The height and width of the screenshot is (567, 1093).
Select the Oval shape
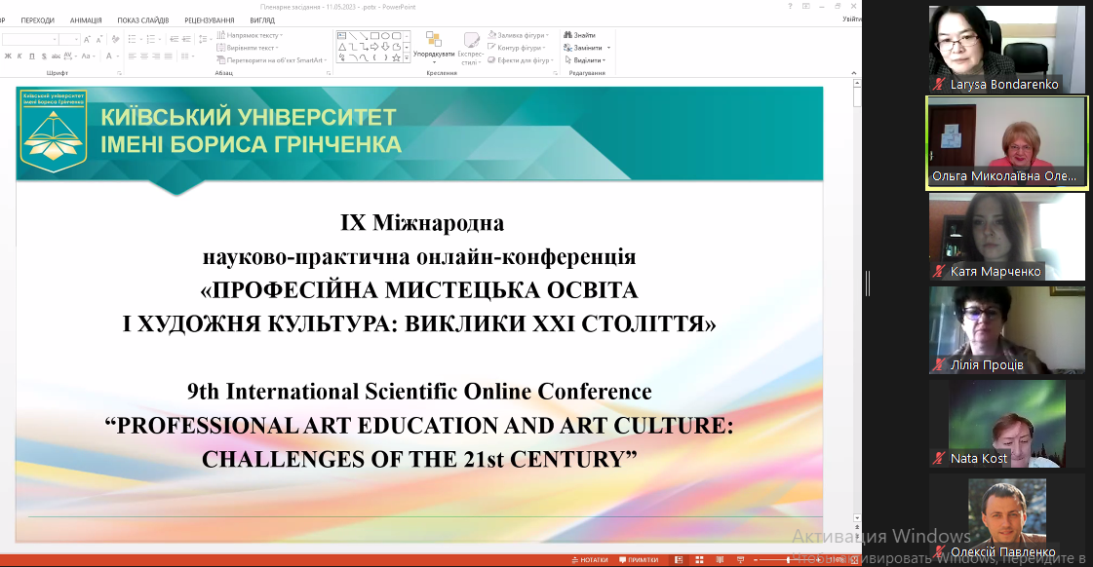point(385,35)
